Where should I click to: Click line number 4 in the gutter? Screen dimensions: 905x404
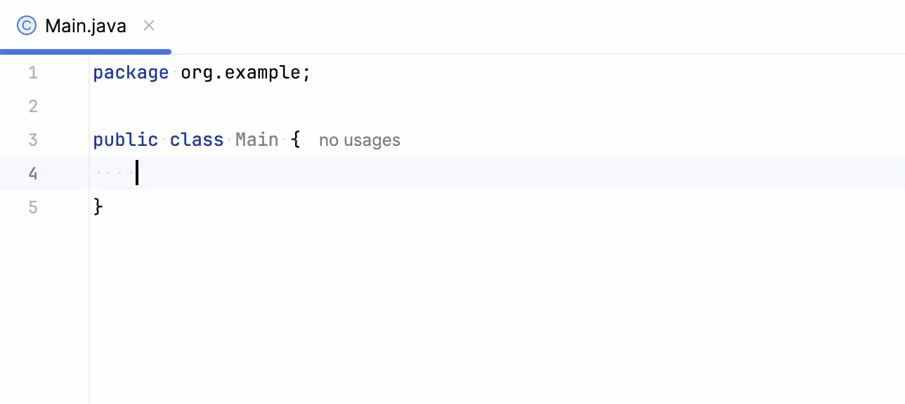pos(32,173)
